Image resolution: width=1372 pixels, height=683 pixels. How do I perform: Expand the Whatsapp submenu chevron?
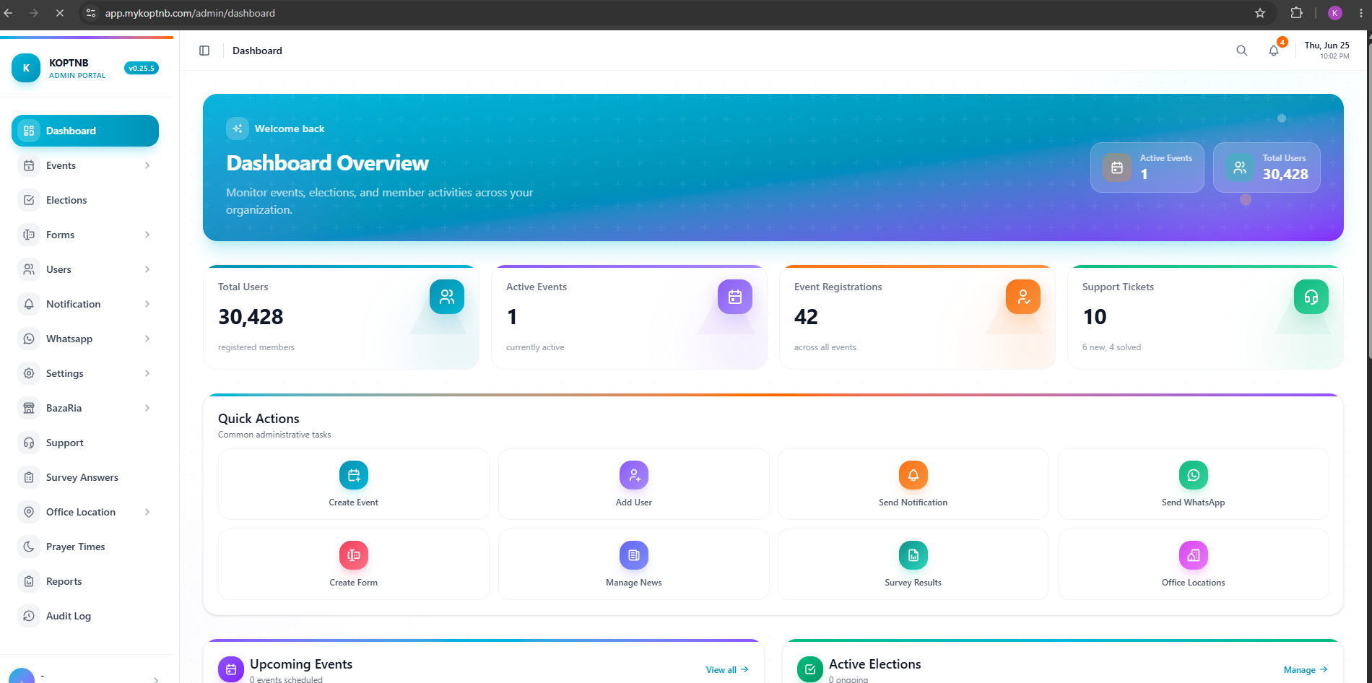pyautogui.click(x=147, y=339)
